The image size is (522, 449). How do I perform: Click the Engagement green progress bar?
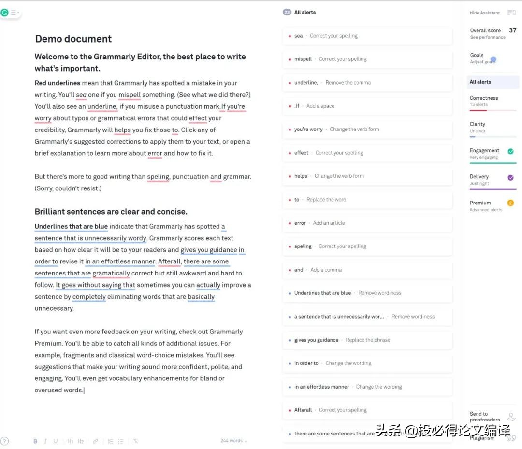pyautogui.click(x=493, y=163)
